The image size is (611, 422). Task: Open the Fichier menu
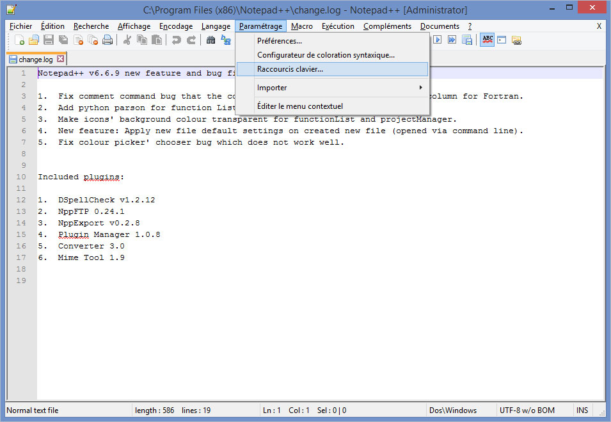coord(20,26)
